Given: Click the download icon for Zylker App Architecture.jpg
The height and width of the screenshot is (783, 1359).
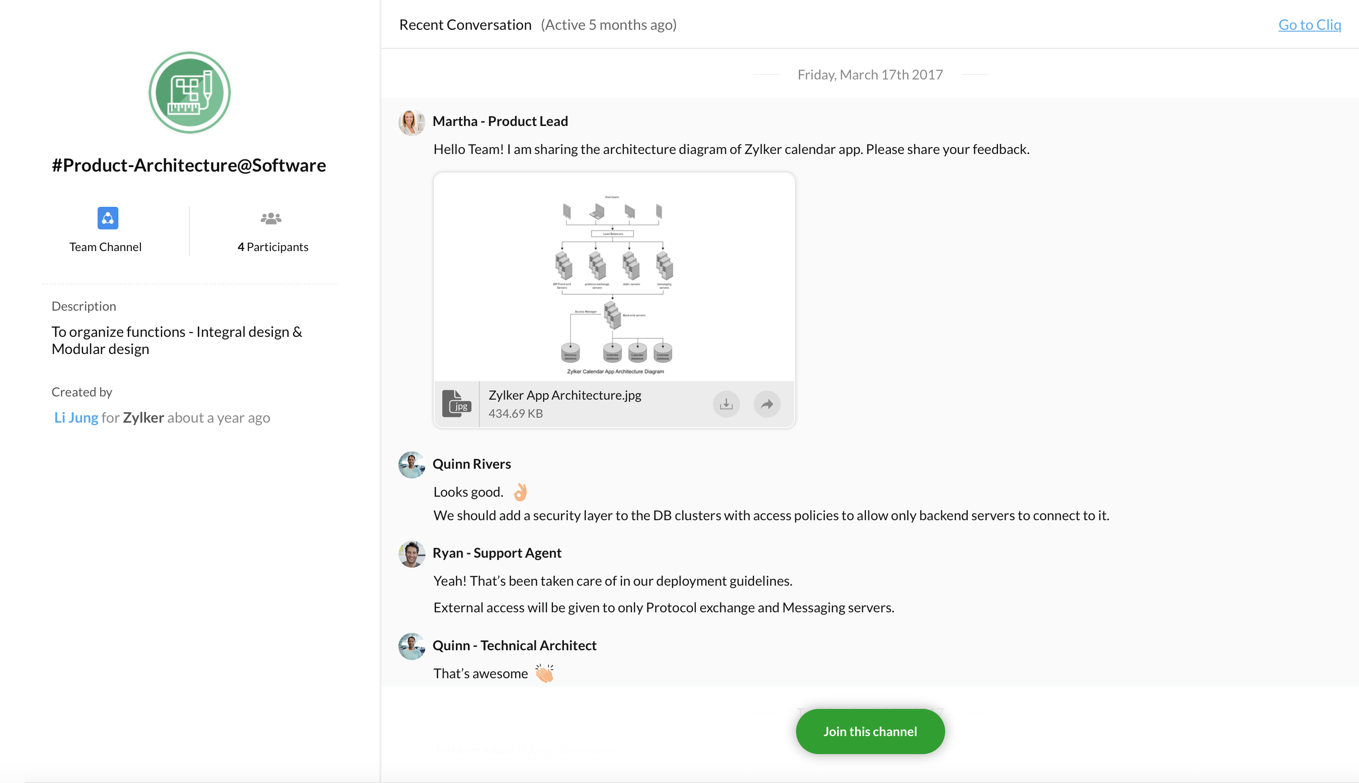Looking at the screenshot, I should [x=726, y=404].
